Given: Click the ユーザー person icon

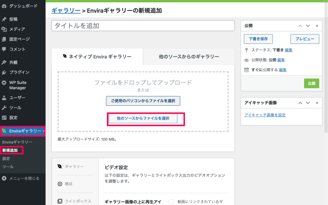Looking at the screenshot, I should pos(4,98).
